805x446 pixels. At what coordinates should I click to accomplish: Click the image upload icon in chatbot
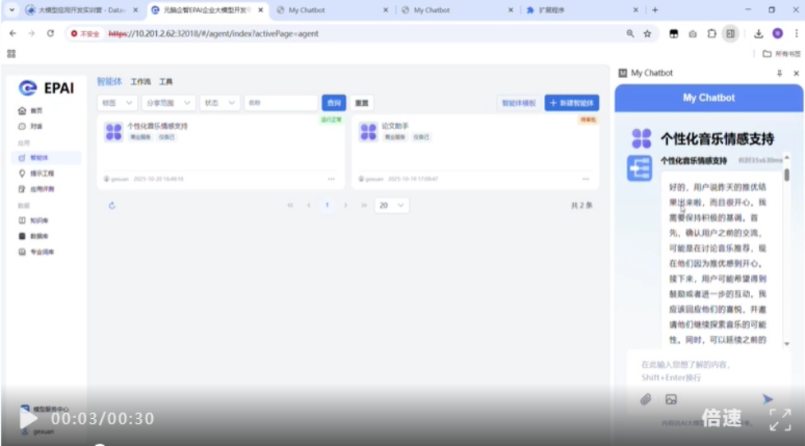[671, 400]
